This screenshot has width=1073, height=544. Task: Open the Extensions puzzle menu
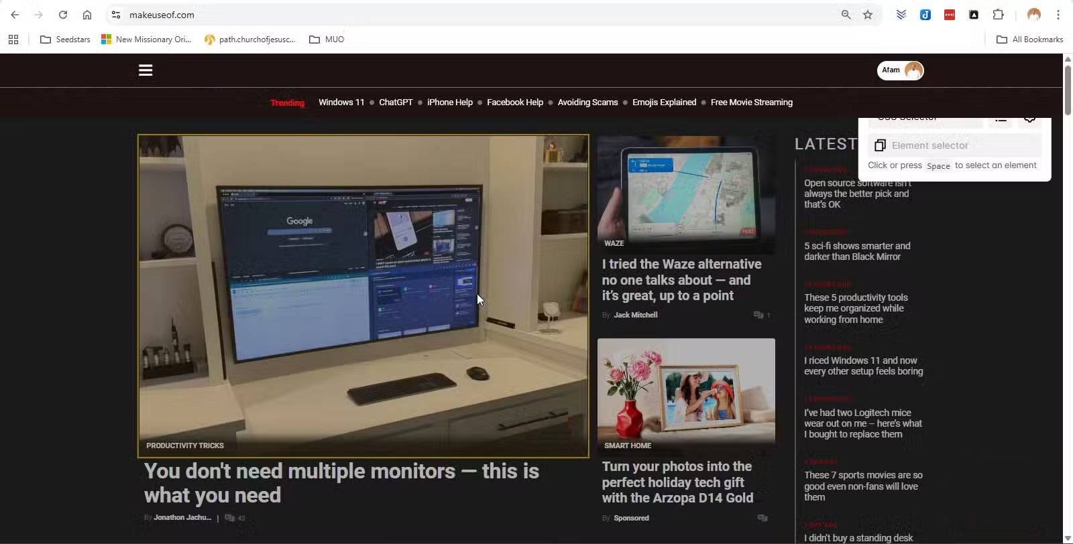(998, 15)
